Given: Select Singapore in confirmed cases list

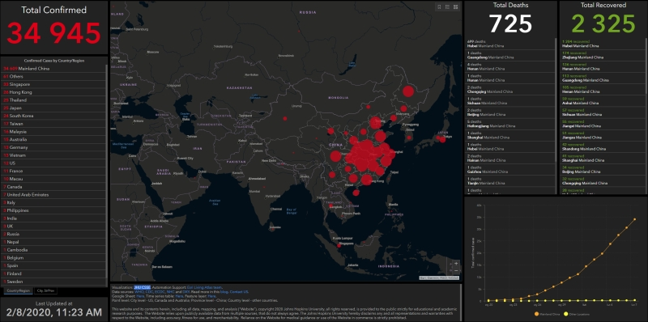Looking at the screenshot, I should pos(53,84).
